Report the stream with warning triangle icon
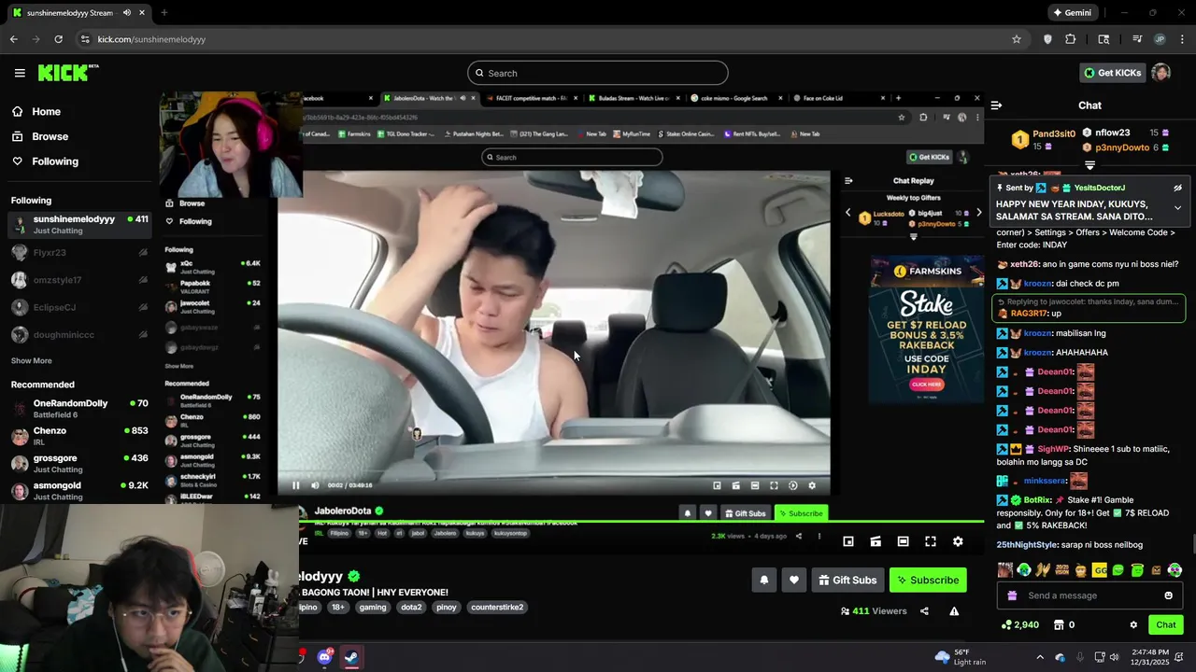1196x672 pixels. click(954, 611)
